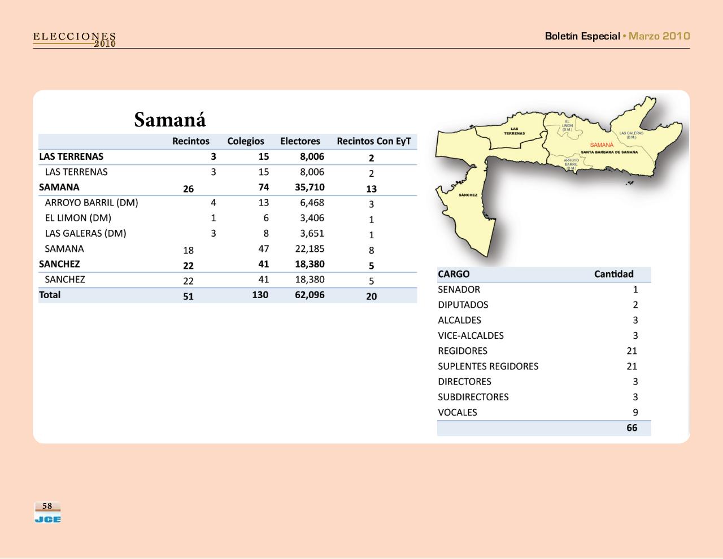Click the Boletín Especial header text
Viewport: 723px width, 559px height.
pyautogui.click(x=582, y=36)
